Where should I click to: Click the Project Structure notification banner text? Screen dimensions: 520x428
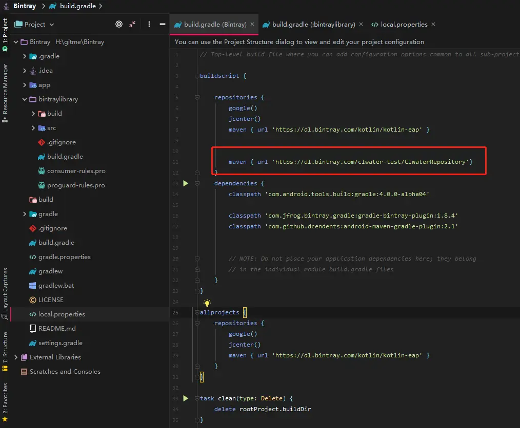click(299, 42)
